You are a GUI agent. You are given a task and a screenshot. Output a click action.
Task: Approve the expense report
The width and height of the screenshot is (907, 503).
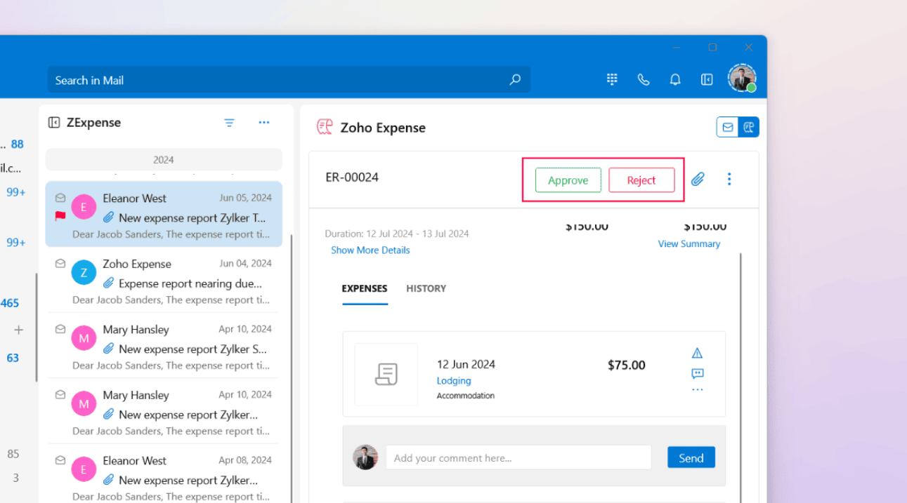coord(568,180)
